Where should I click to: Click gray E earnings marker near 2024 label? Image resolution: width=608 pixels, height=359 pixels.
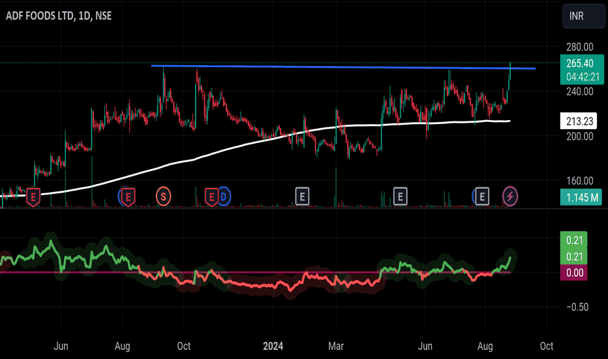click(302, 196)
